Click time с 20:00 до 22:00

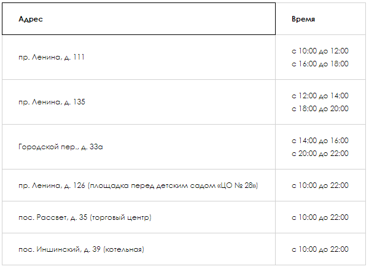point(320,154)
